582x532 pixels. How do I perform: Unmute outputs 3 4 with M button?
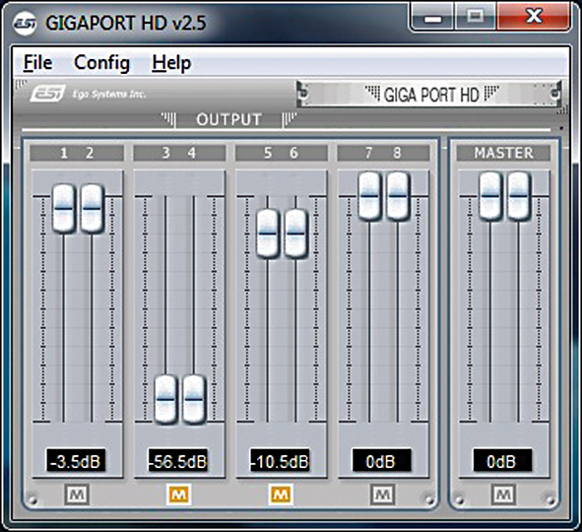179,495
